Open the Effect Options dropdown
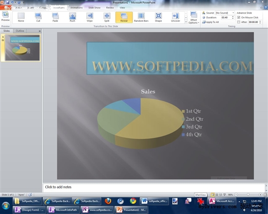Screen dimensions: 268x214 point(193,18)
